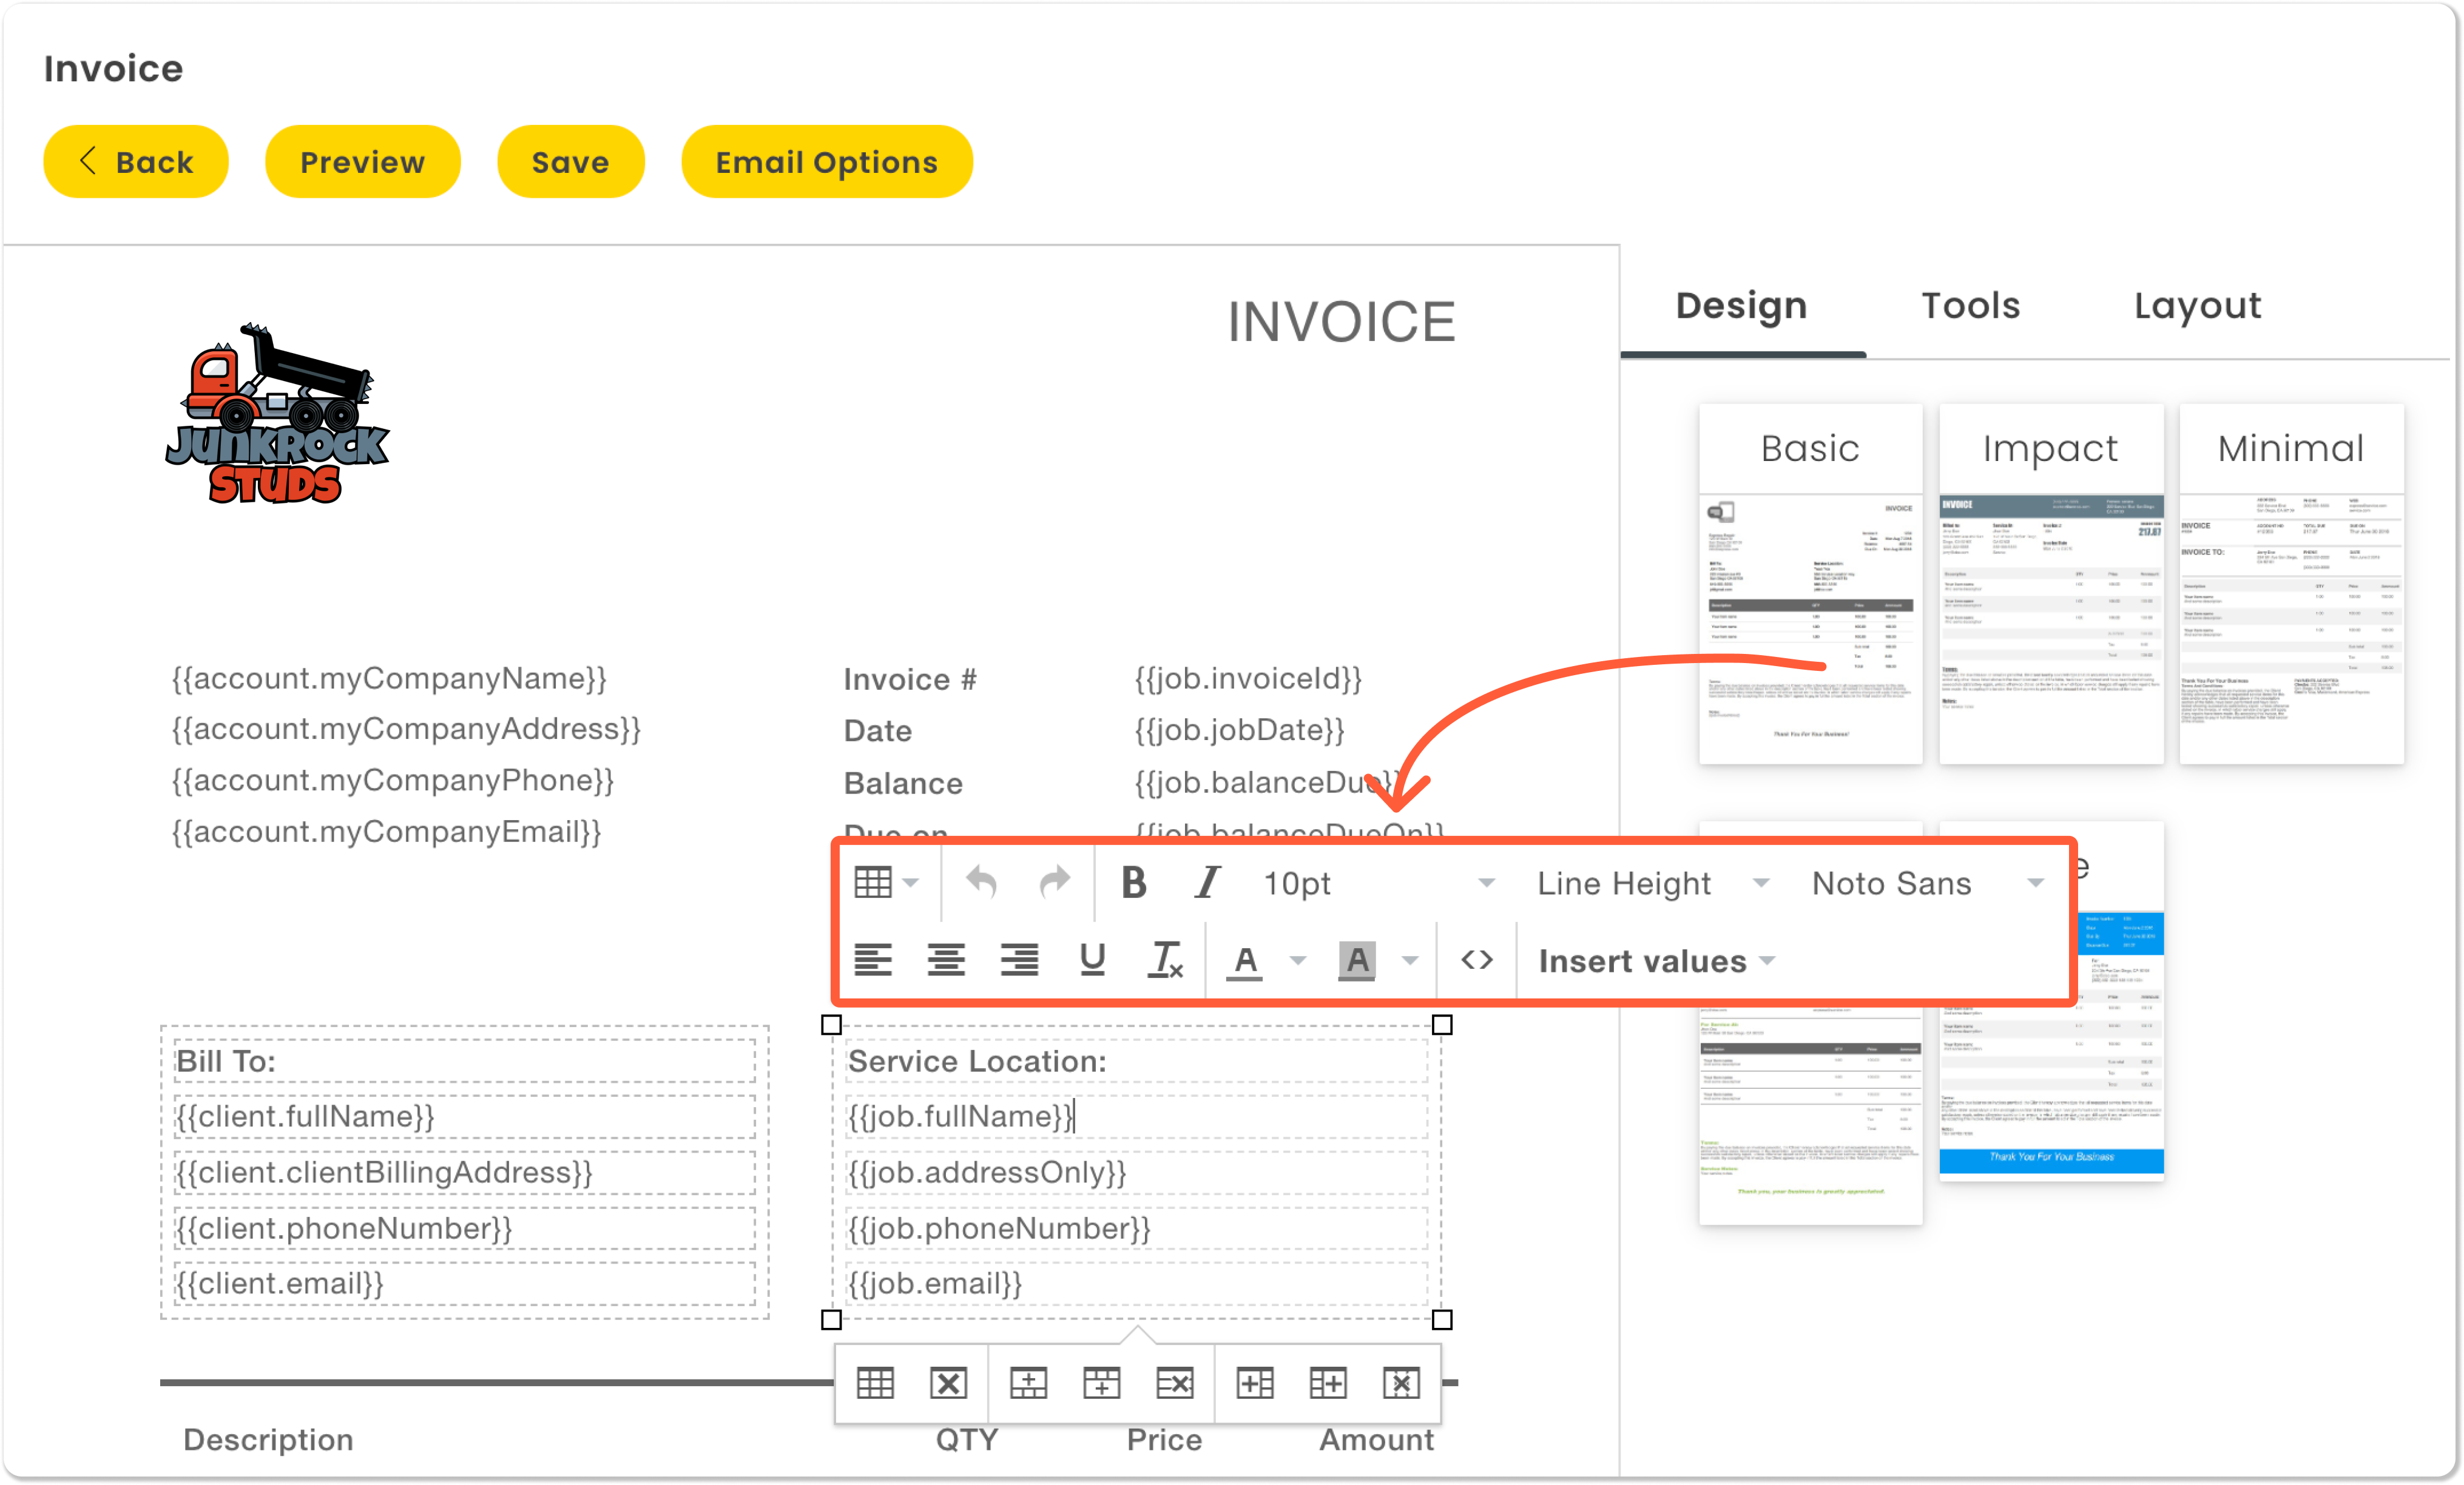2464x1485 pixels.
Task: Select the blue template with Thank You footer
Action: tap(2051, 1090)
